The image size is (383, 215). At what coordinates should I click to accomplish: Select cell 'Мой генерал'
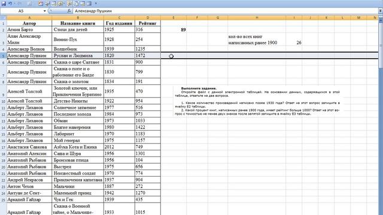78,141
